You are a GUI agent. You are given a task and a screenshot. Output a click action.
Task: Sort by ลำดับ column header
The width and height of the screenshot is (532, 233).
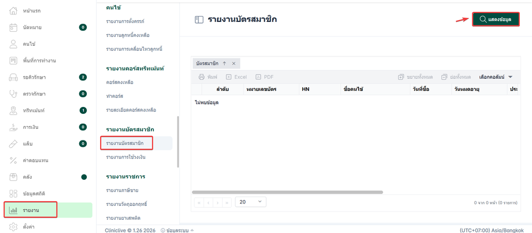tap(221, 90)
